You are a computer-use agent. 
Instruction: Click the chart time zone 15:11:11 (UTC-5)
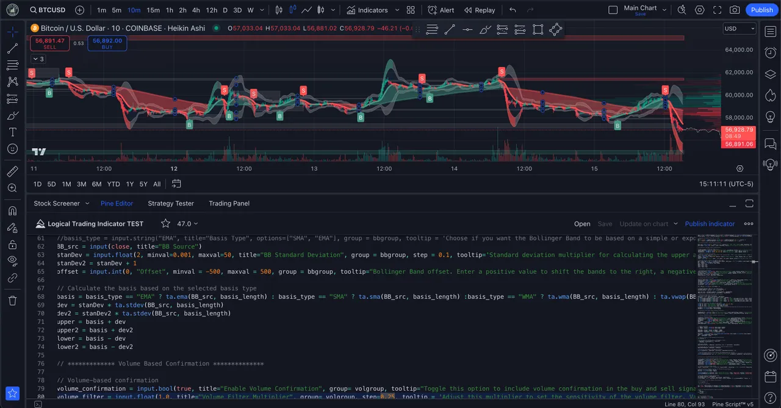pos(726,184)
